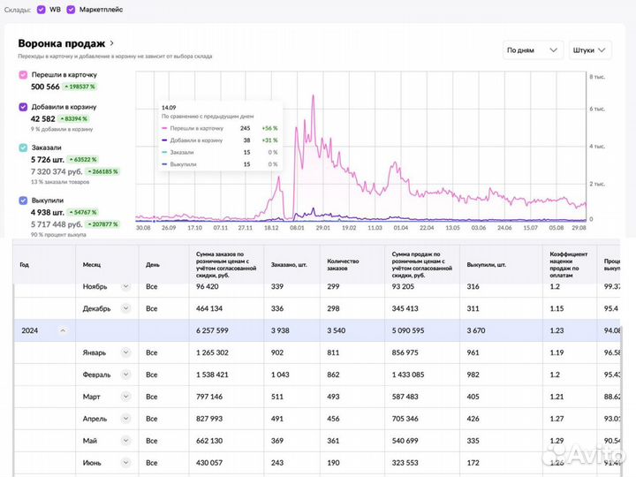Uncheck the WB warehouse checkbox
The height and width of the screenshot is (477, 636).
pyautogui.click(x=42, y=10)
